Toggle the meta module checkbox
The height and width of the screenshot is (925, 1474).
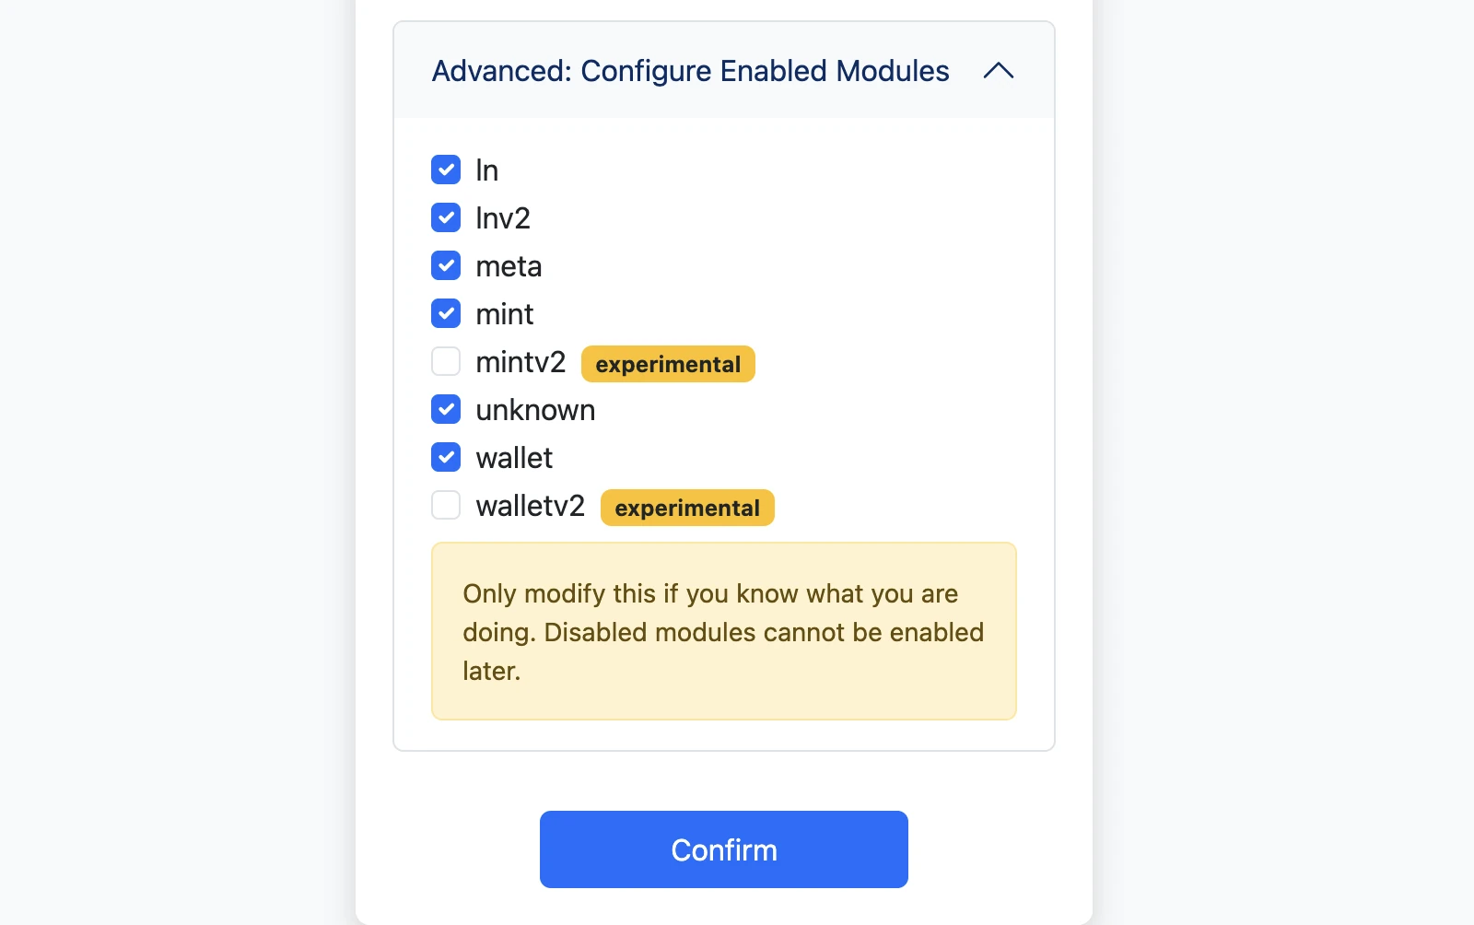(x=446, y=265)
